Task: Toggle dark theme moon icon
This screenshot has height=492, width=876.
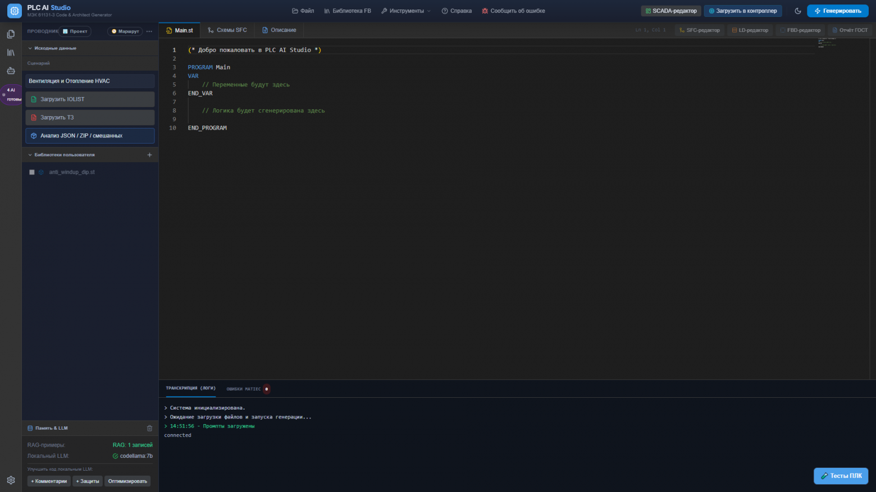Action: pos(798,11)
